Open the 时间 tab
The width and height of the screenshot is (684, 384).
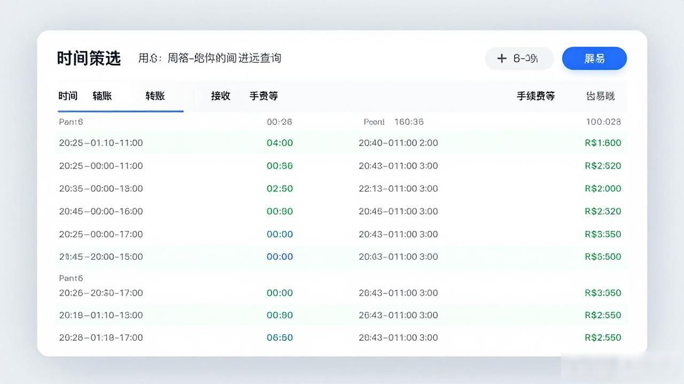click(x=68, y=96)
